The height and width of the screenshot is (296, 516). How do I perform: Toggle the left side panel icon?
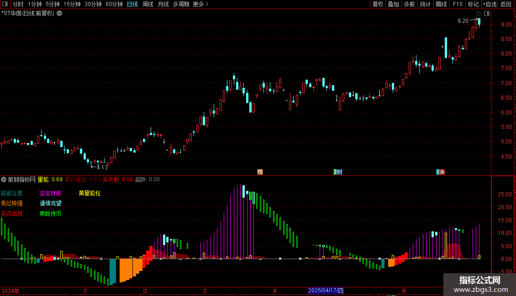pos(5,4)
